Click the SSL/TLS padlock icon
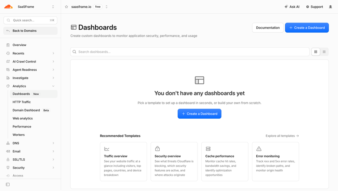 click(8, 159)
